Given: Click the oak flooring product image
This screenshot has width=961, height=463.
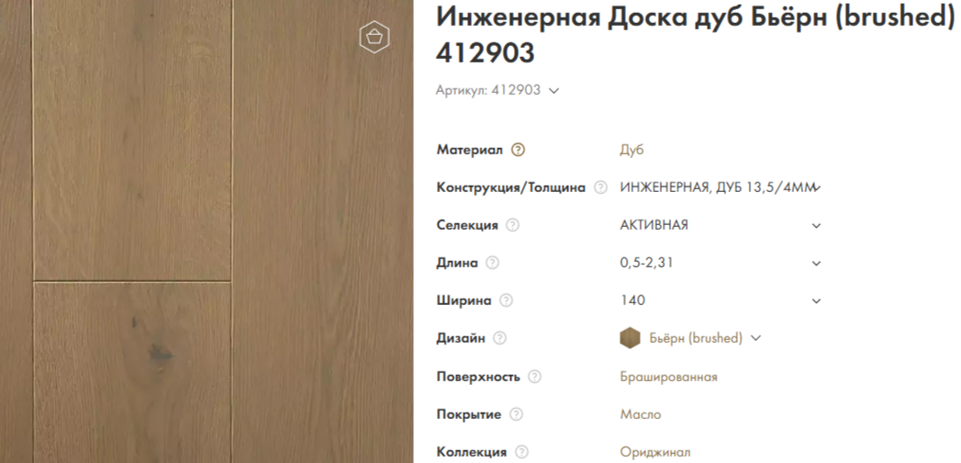Looking at the screenshot, I should coord(207,231).
